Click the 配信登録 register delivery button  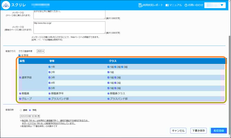219,131
